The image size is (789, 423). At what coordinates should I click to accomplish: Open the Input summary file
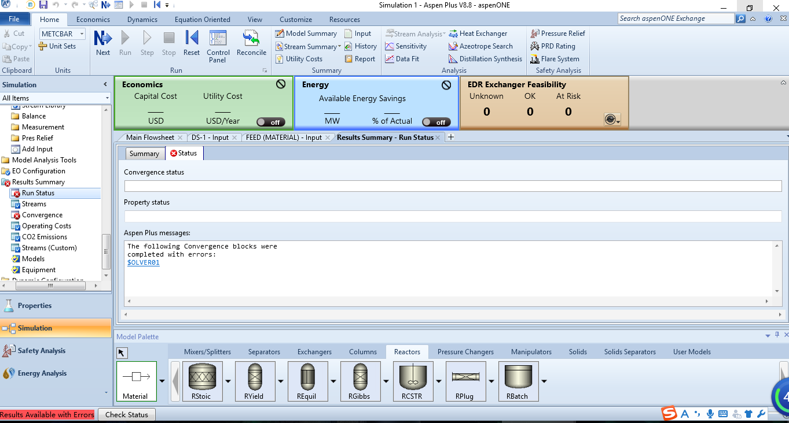pyautogui.click(x=358, y=34)
